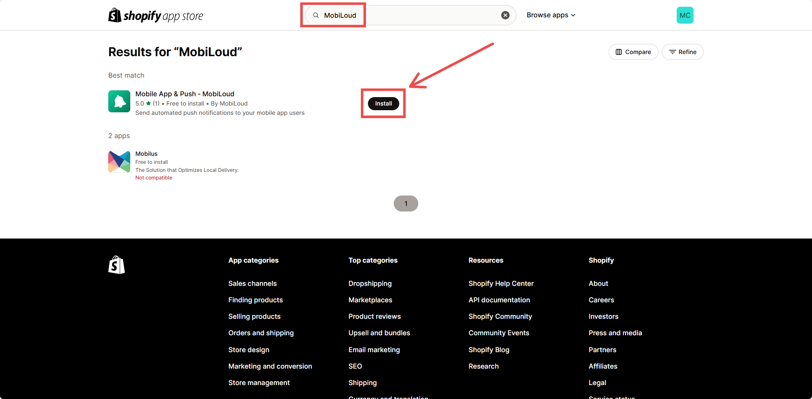
Task: Open Marketplaces top category
Action: coord(370,300)
